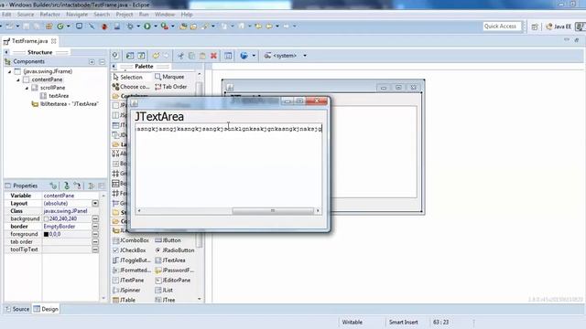586x329 pixels.
Task: Click horizontal scrollbar thumb in JTextArea window
Action: click(x=273, y=211)
